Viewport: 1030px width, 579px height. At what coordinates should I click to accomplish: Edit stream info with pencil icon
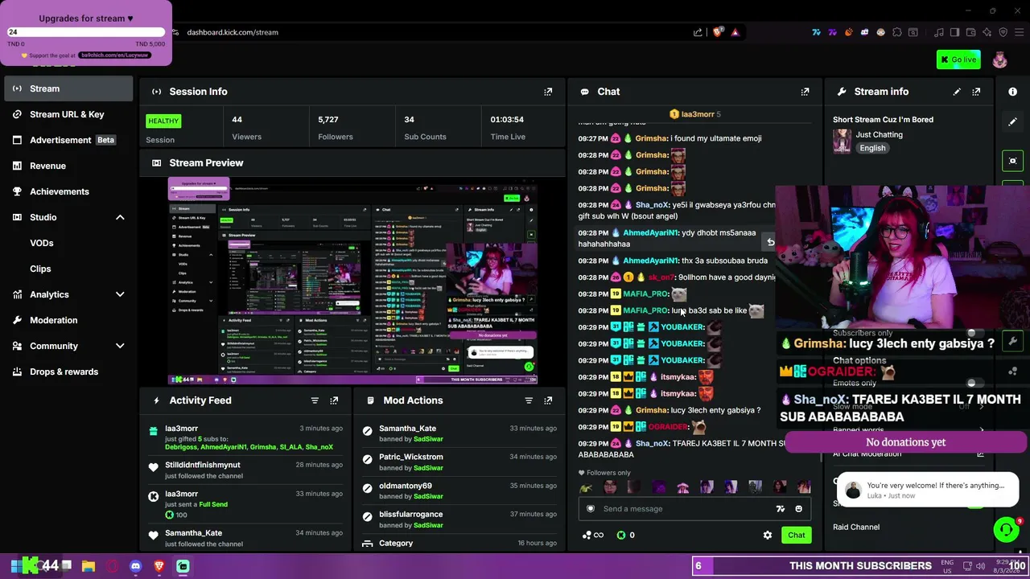(x=957, y=92)
